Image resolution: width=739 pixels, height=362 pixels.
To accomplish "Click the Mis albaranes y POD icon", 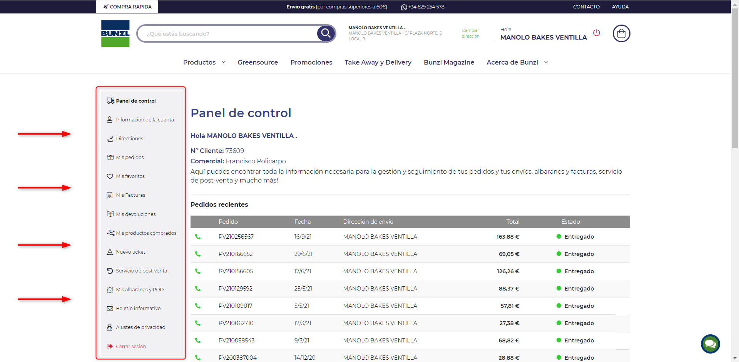I will tap(110, 289).
